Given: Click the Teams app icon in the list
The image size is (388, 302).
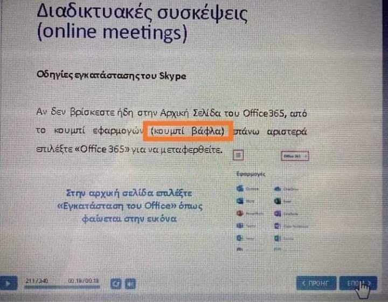Looking at the screenshot, I should coord(240,225).
